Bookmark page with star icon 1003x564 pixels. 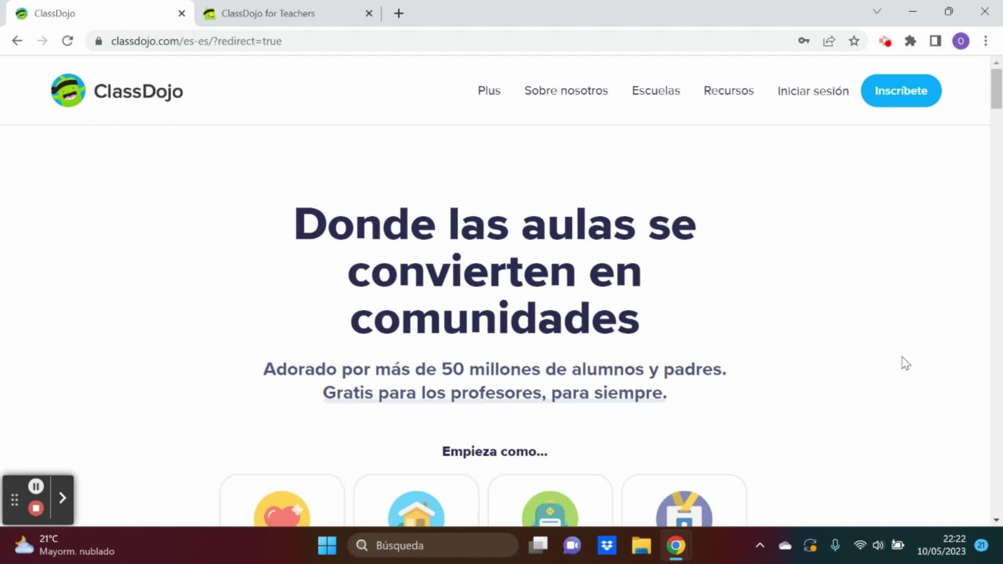tap(854, 41)
